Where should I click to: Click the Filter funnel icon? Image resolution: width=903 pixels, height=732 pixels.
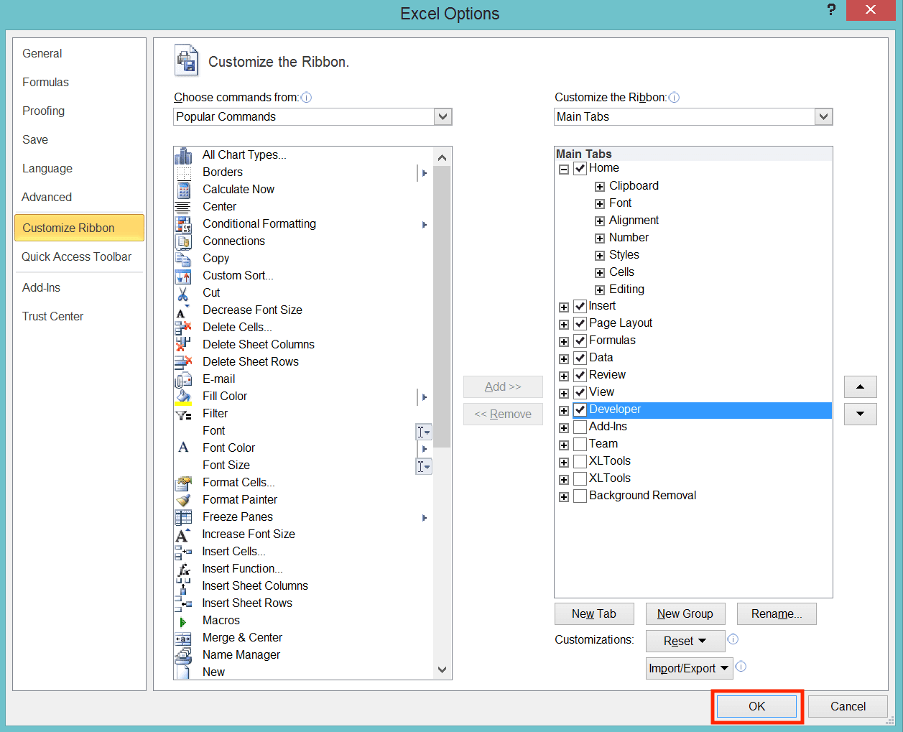click(183, 414)
